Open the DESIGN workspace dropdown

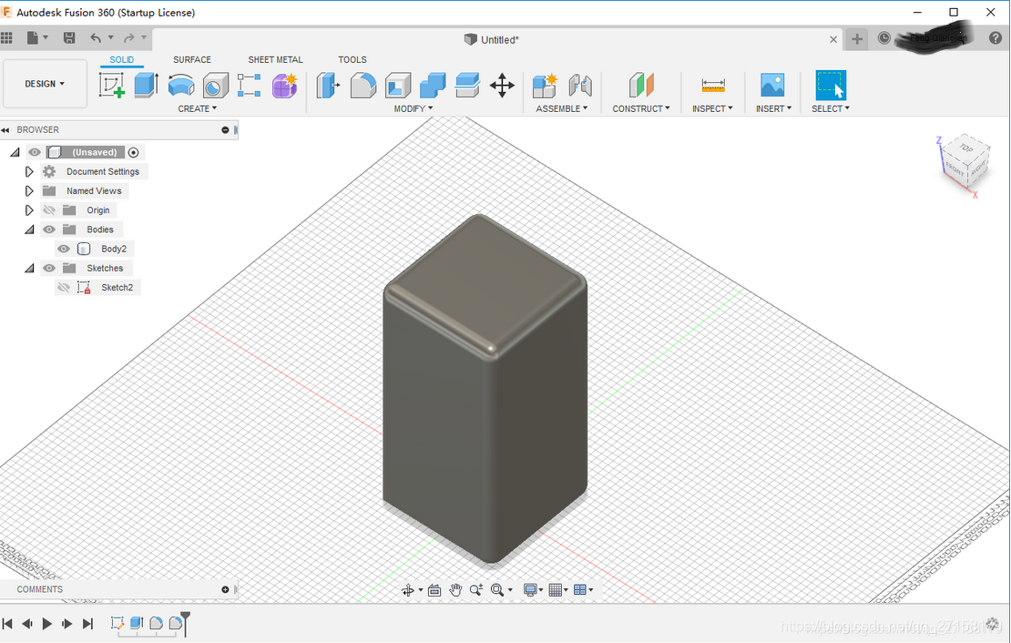(x=45, y=84)
